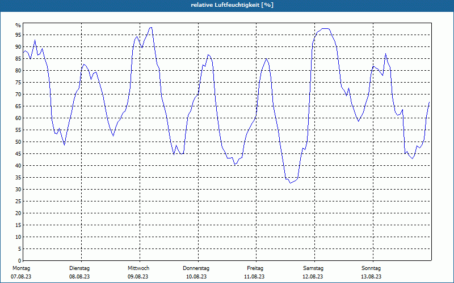Image resolution: width=454 pixels, height=283 pixels.
Task: Click the 'Mittwoch' day label
Action: pyautogui.click(x=138, y=268)
